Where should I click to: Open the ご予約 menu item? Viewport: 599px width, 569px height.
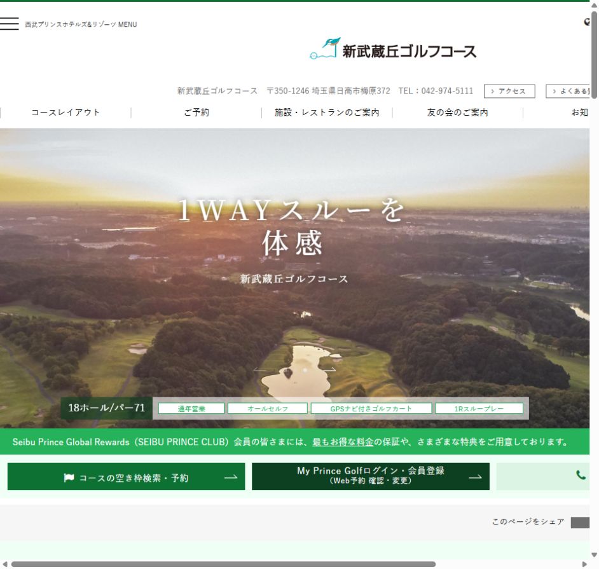click(x=196, y=113)
